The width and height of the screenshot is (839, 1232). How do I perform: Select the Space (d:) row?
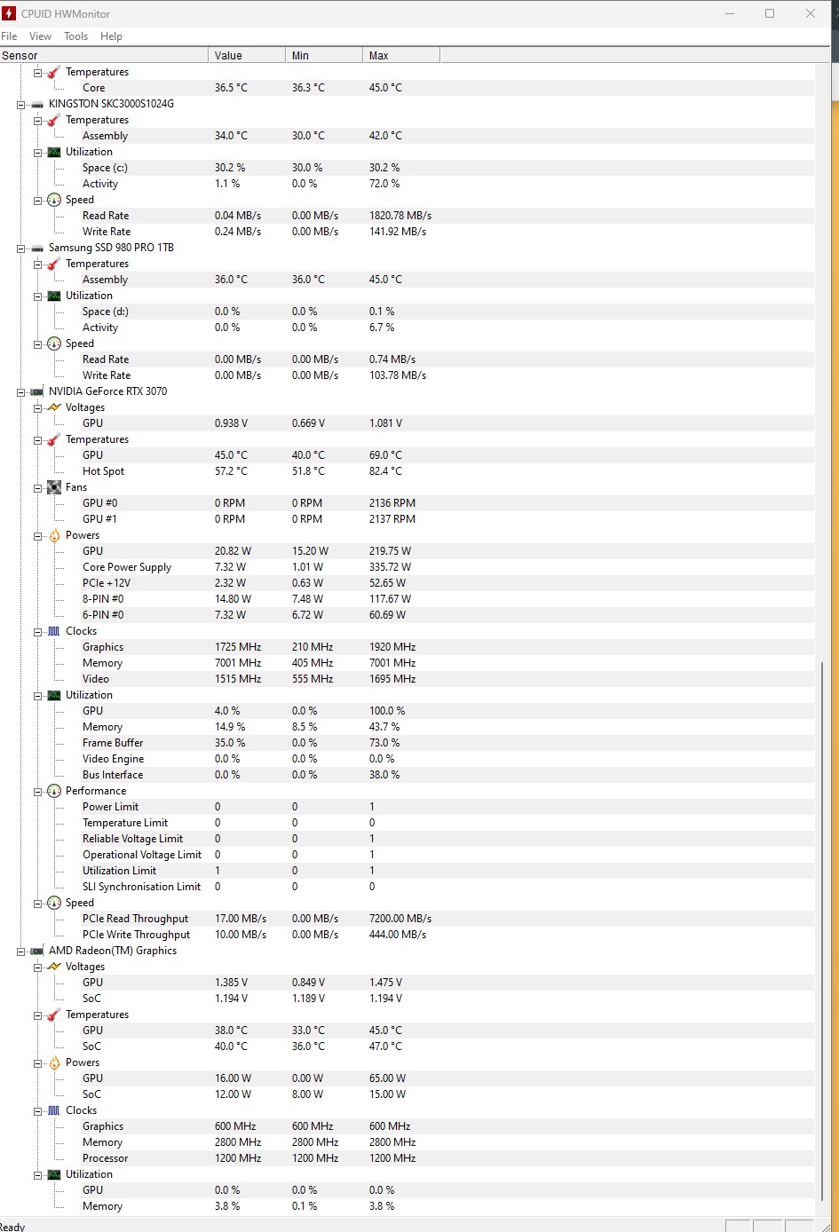coord(407,312)
